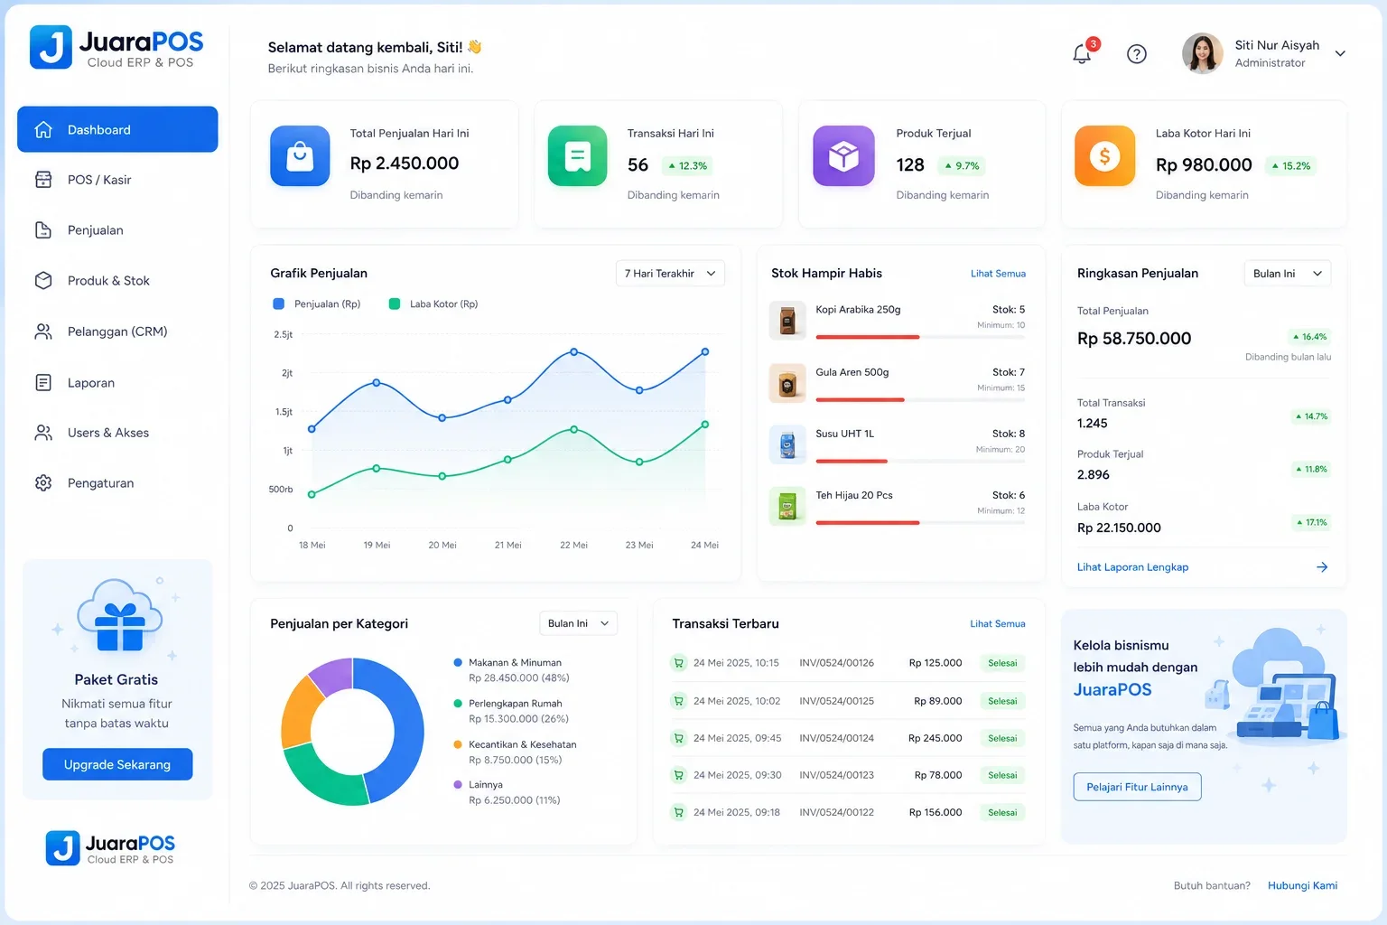Click the JuaraPOS logo at top left
Screen dimensions: 1387x925
click(116, 48)
